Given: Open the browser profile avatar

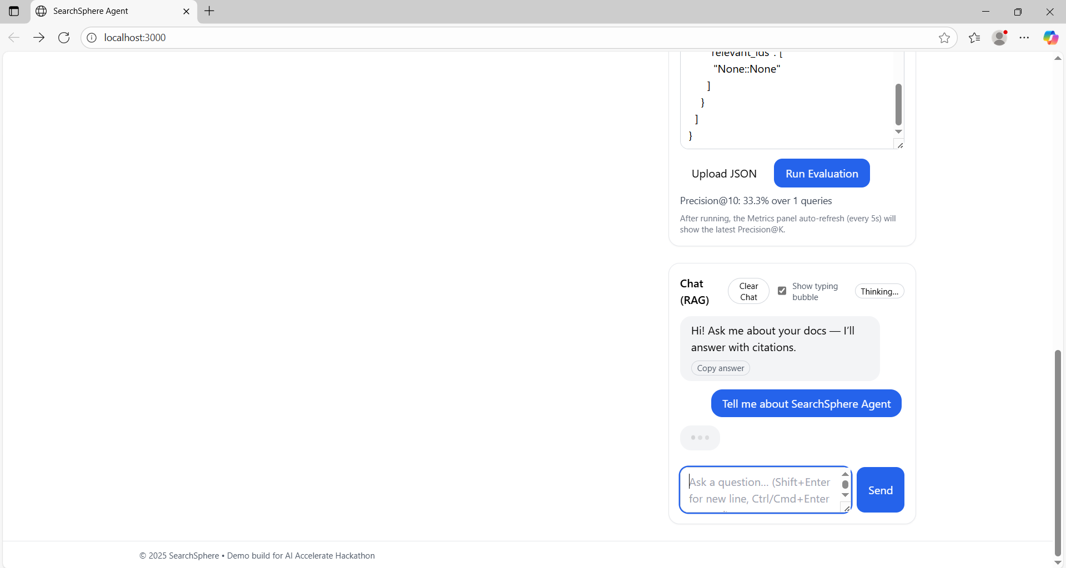Looking at the screenshot, I should point(1000,38).
